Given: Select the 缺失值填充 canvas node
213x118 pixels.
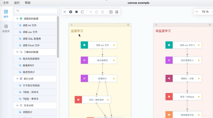Looking at the screenshot, I should point(99,60).
